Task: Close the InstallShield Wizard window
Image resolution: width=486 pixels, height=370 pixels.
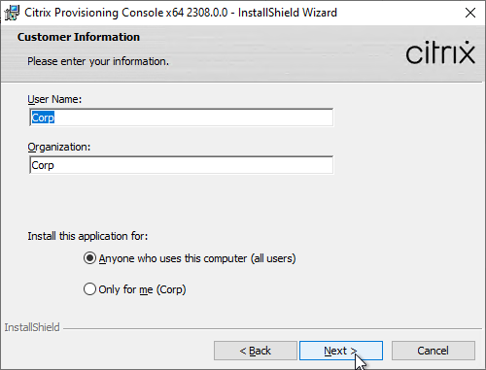Action: coord(470,13)
